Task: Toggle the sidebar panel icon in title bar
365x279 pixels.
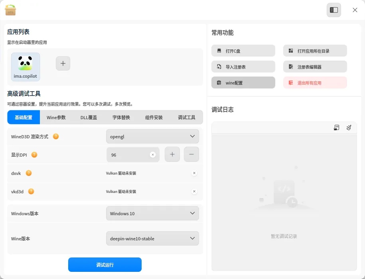Action: click(334, 10)
